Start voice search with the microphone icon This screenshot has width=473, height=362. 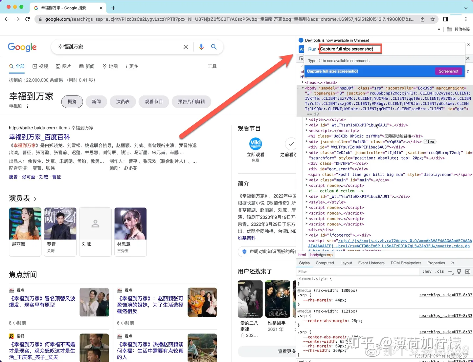pyautogui.click(x=201, y=47)
